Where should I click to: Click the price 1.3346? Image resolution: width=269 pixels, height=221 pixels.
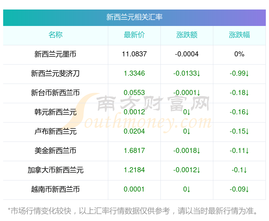tap(134, 73)
